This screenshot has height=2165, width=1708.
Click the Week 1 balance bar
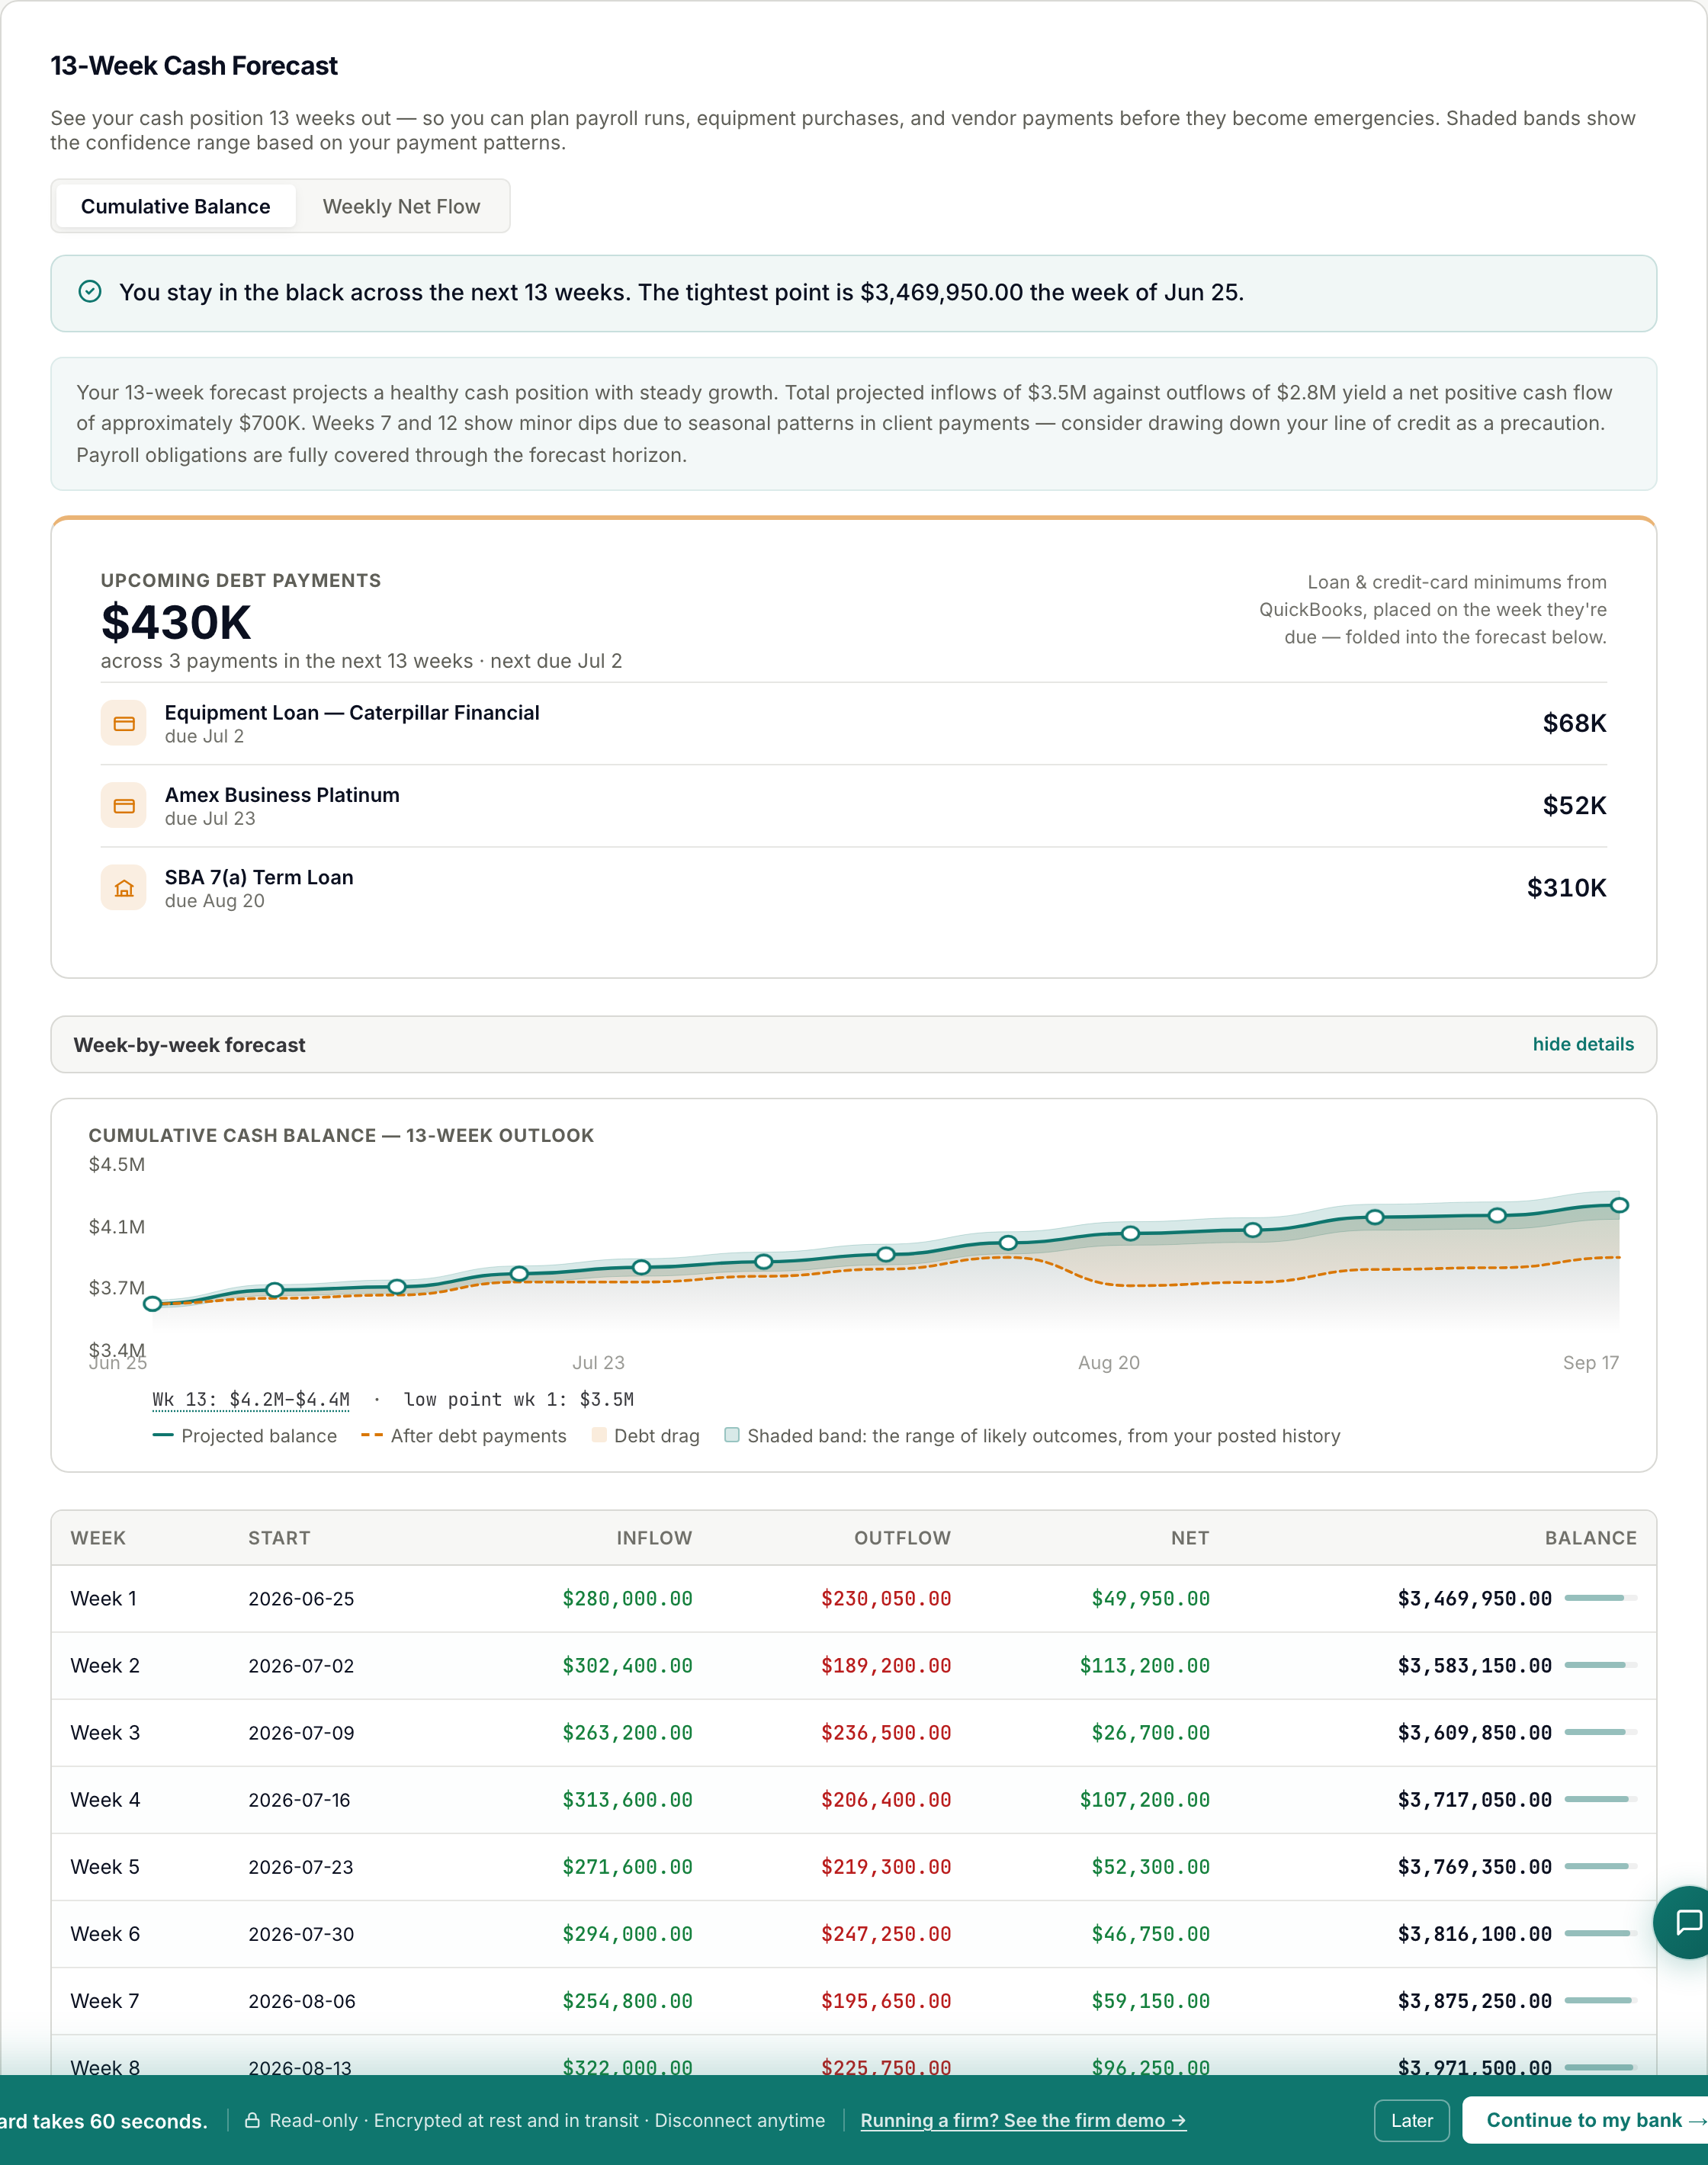1600,1597
